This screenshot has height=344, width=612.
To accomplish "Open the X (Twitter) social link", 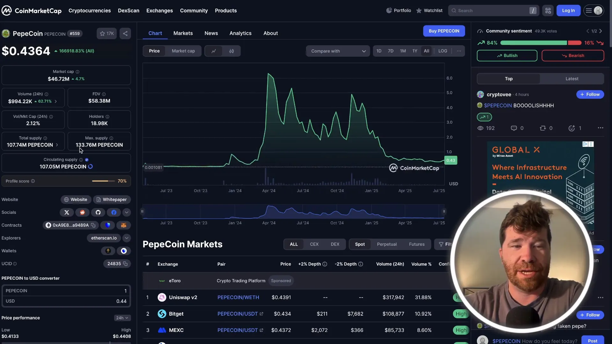I will point(67,212).
